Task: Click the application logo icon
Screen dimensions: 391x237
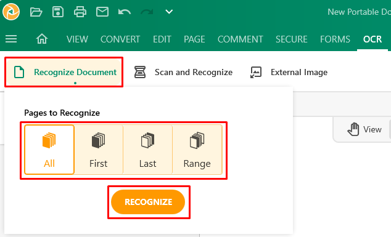Action: click(11, 12)
